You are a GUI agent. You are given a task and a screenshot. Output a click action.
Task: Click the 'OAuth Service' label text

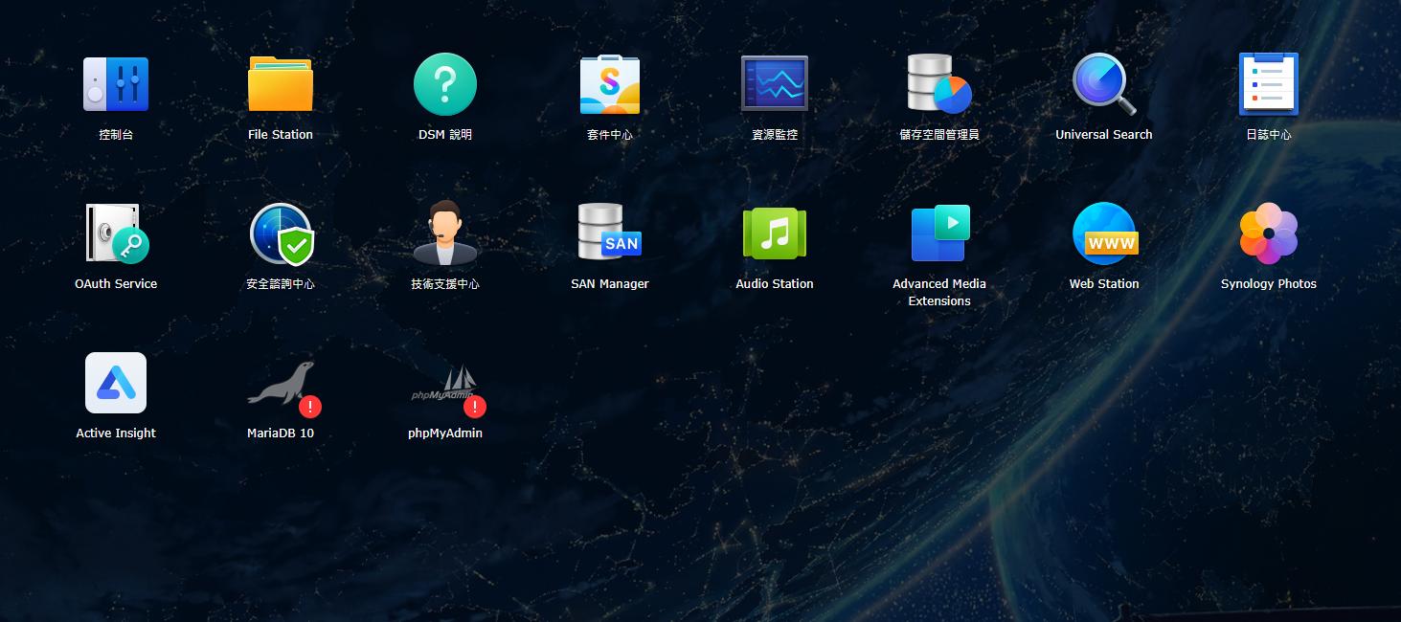point(116,284)
